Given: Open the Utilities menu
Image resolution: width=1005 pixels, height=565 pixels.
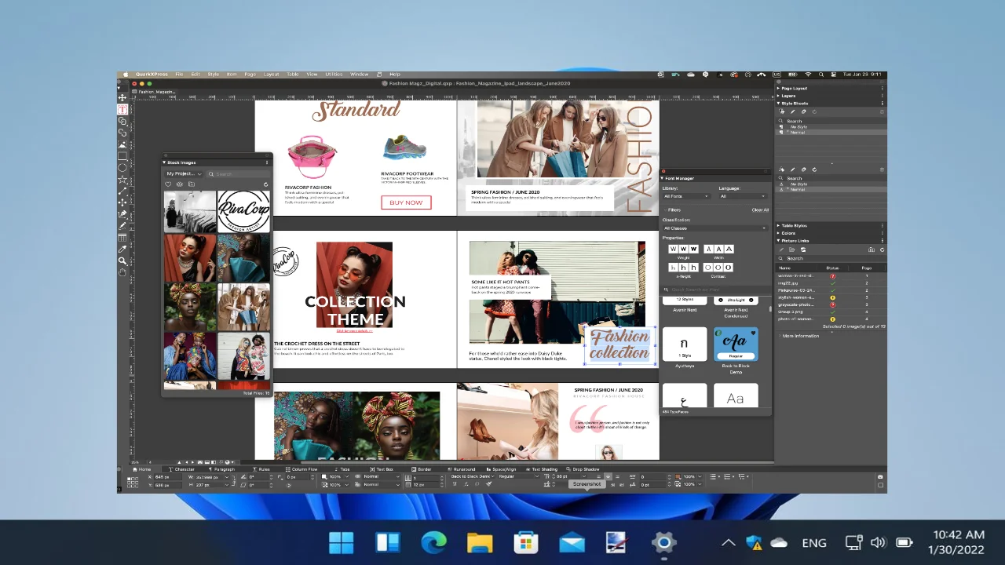Looking at the screenshot, I should tap(334, 74).
